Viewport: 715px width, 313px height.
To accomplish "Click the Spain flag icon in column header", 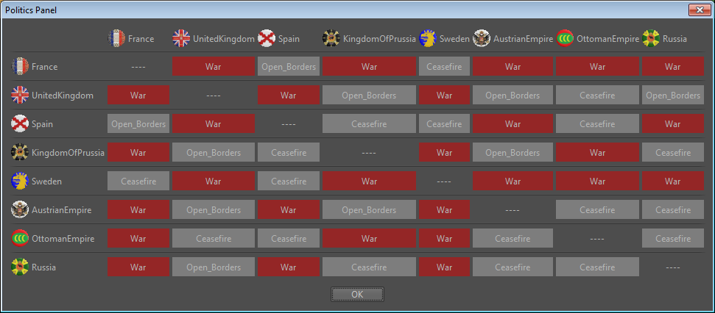I will click(267, 38).
